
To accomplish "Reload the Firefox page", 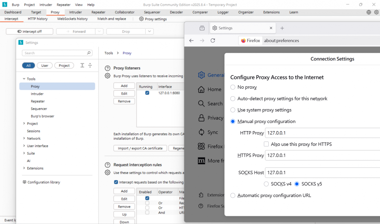I will (213, 40).
